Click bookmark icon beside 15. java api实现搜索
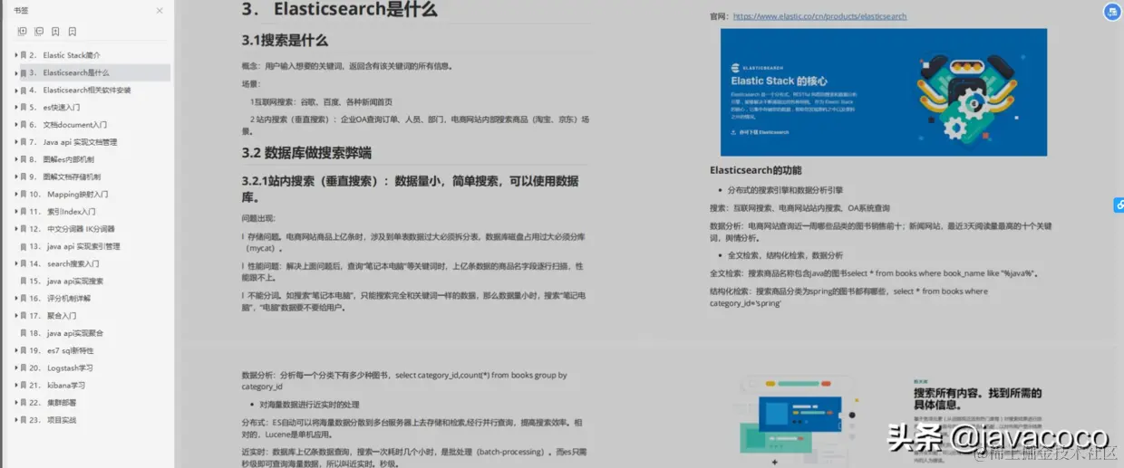Image resolution: width=1124 pixels, height=468 pixels. (x=24, y=282)
